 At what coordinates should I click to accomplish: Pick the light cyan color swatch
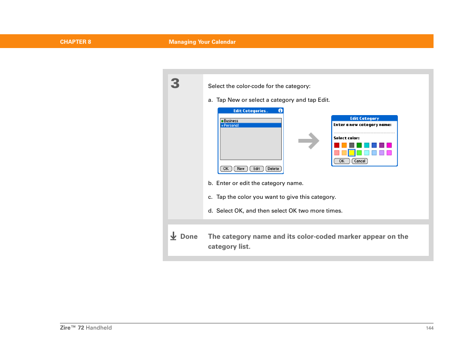click(366, 153)
